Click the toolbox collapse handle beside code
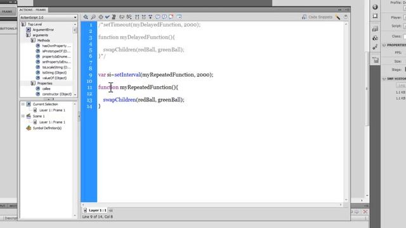The image size is (406, 228). tap(79, 117)
